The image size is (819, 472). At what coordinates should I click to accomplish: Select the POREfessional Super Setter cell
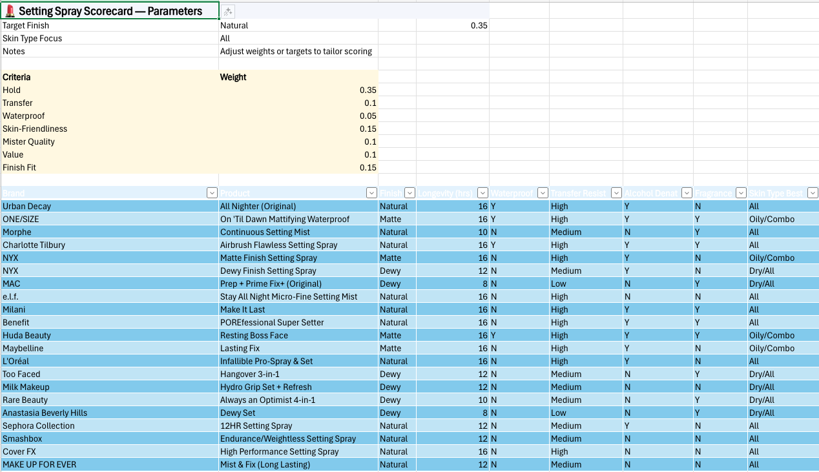click(298, 322)
